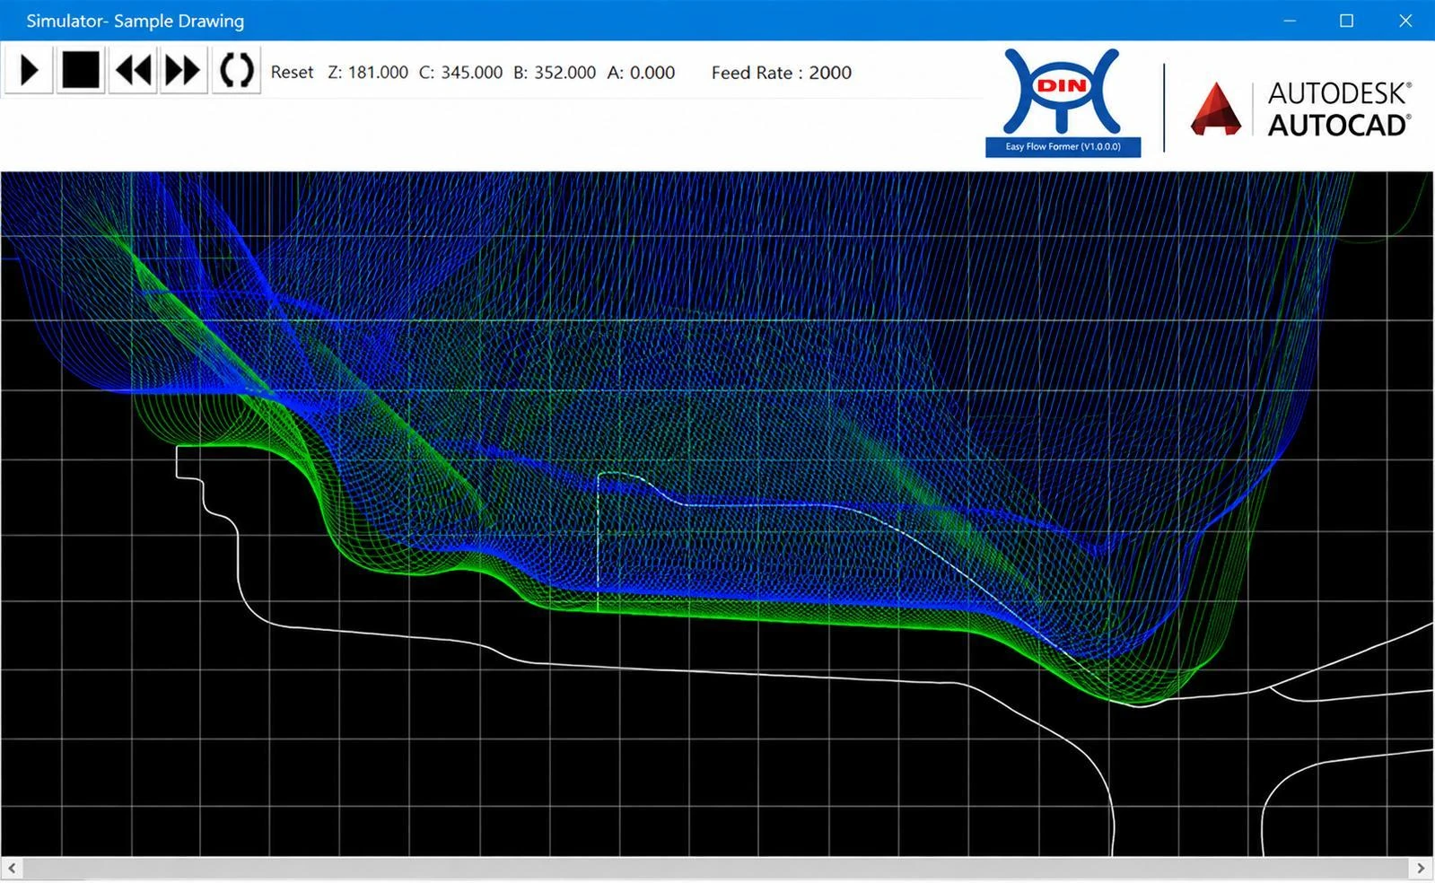Click the horizontal scrollbar right arrow

click(1421, 868)
